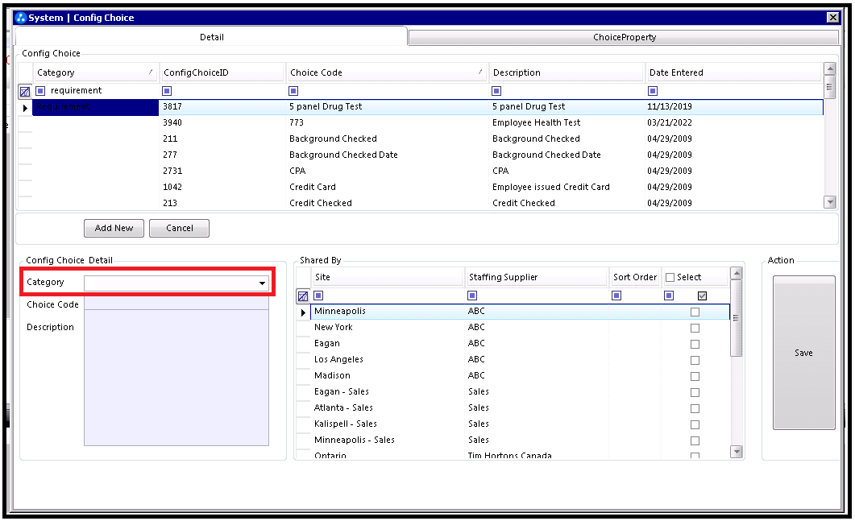This screenshot has height=521, width=855.
Task: Click up arrow of Shared By scrollbar
Action: pos(736,274)
